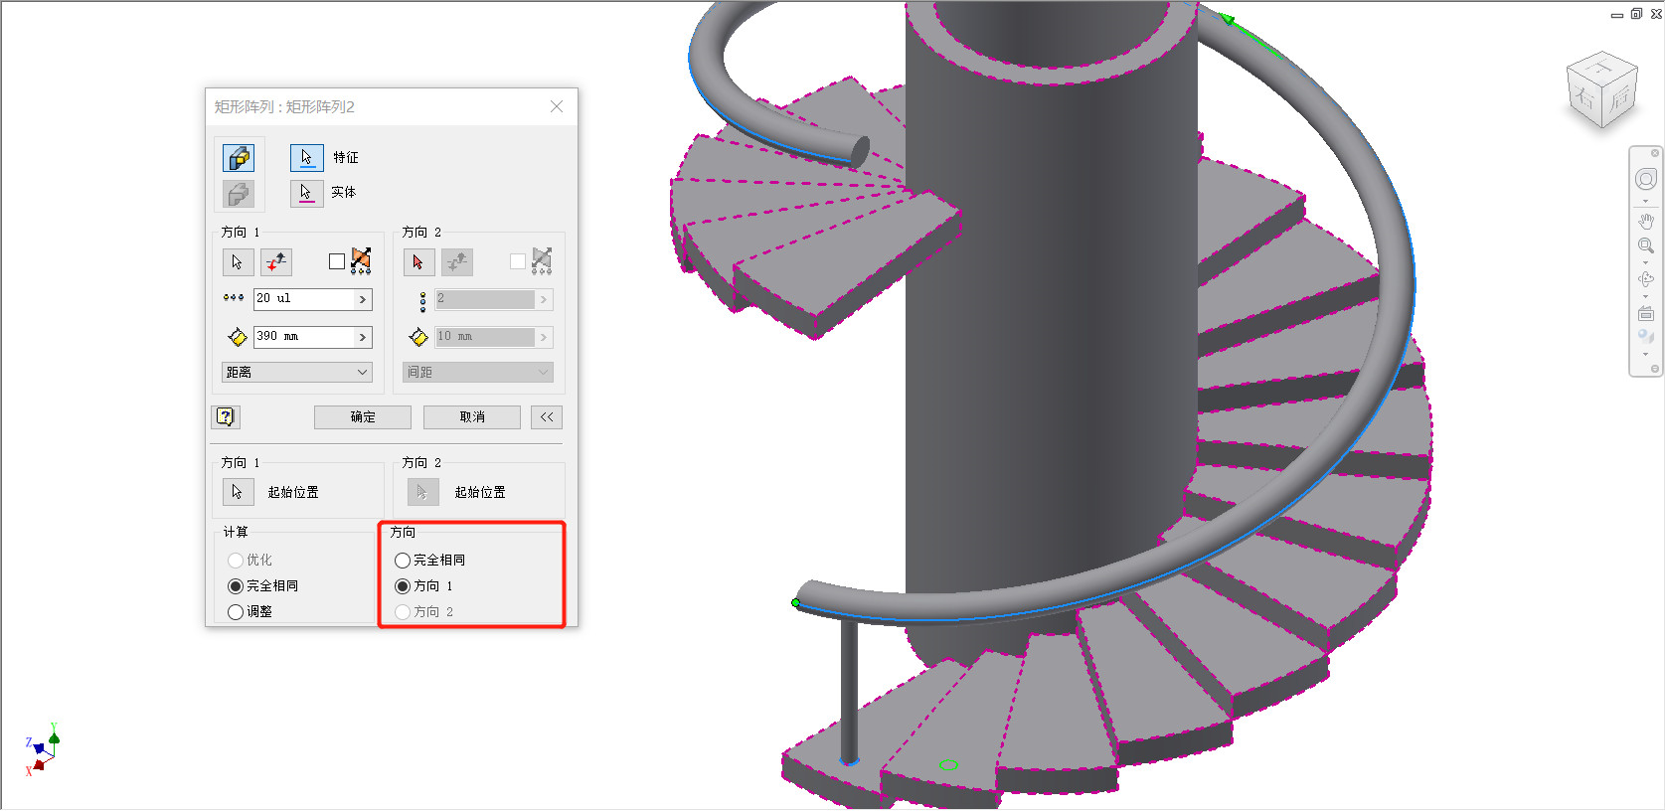Open the orbit tool options dropdown arrow
1665x811 pixels.
(x=1646, y=296)
